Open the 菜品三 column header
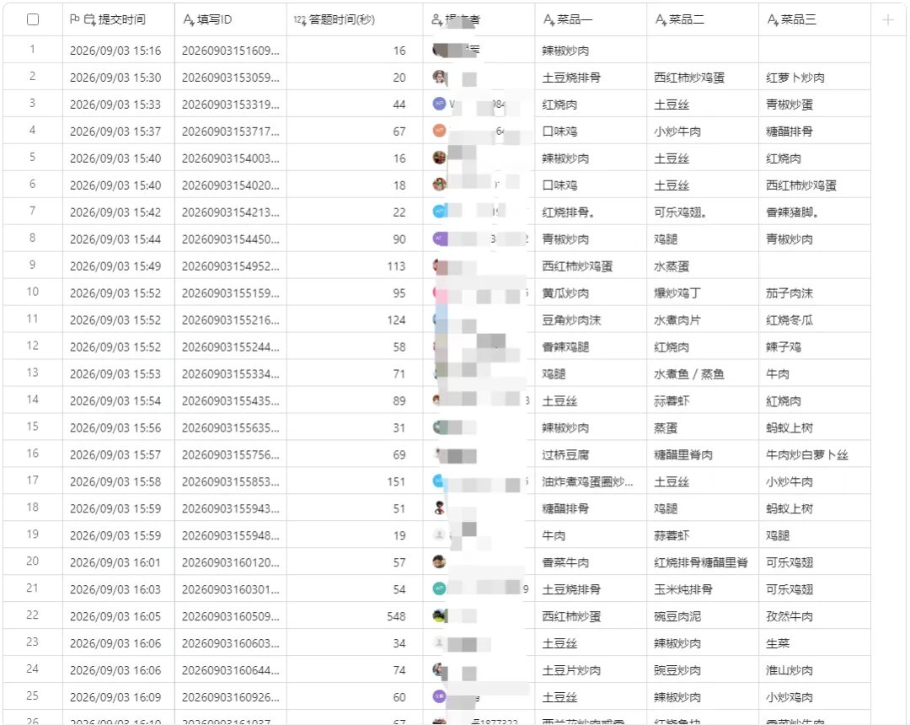910x725 pixels. 815,19
